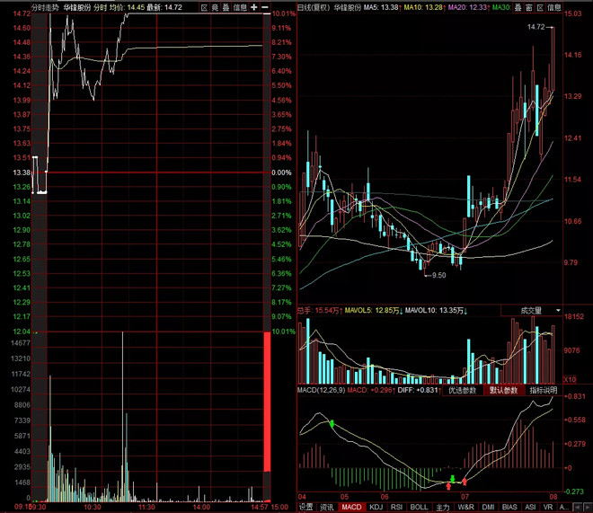Select the BOLL indicator tab
The image size is (593, 513).
(x=419, y=507)
